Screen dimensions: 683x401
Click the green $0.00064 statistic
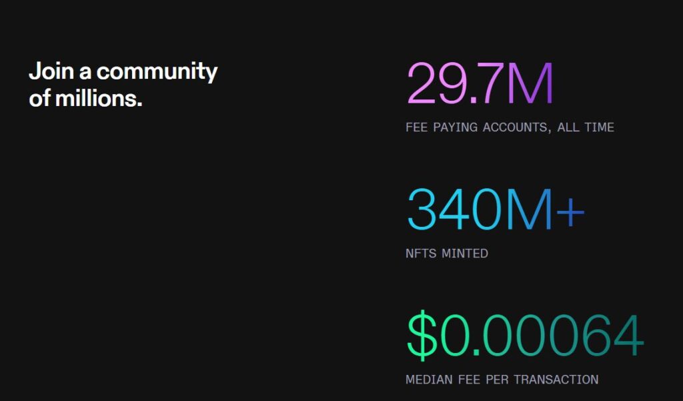click(525, 336)
